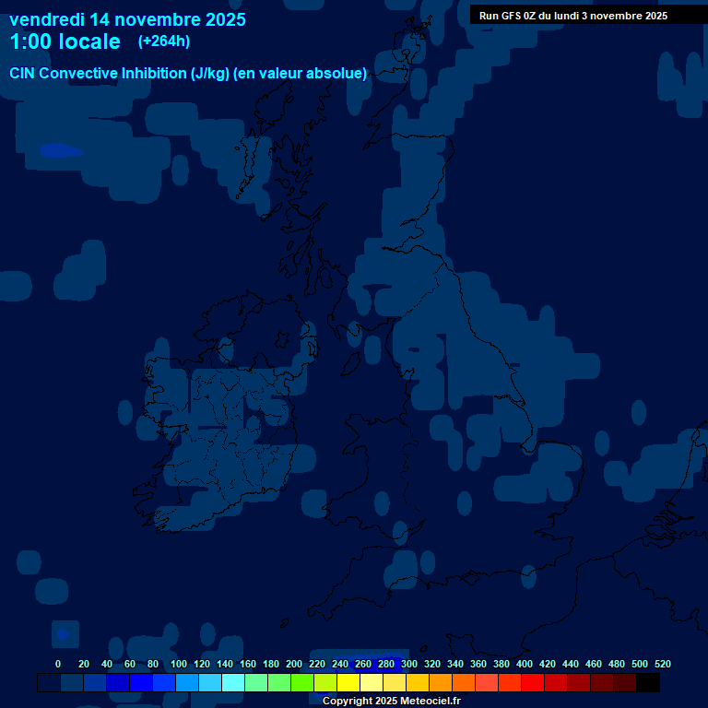Click the legend value label '0'
This screenshot has height=708, width=708.
58,664
